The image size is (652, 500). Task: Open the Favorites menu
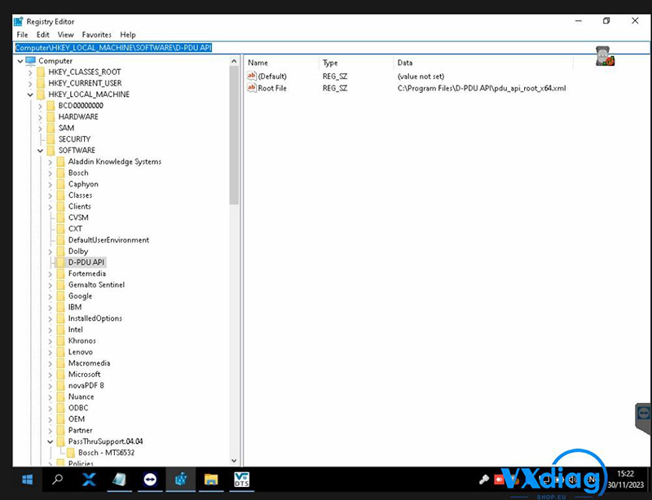point(96,34)
